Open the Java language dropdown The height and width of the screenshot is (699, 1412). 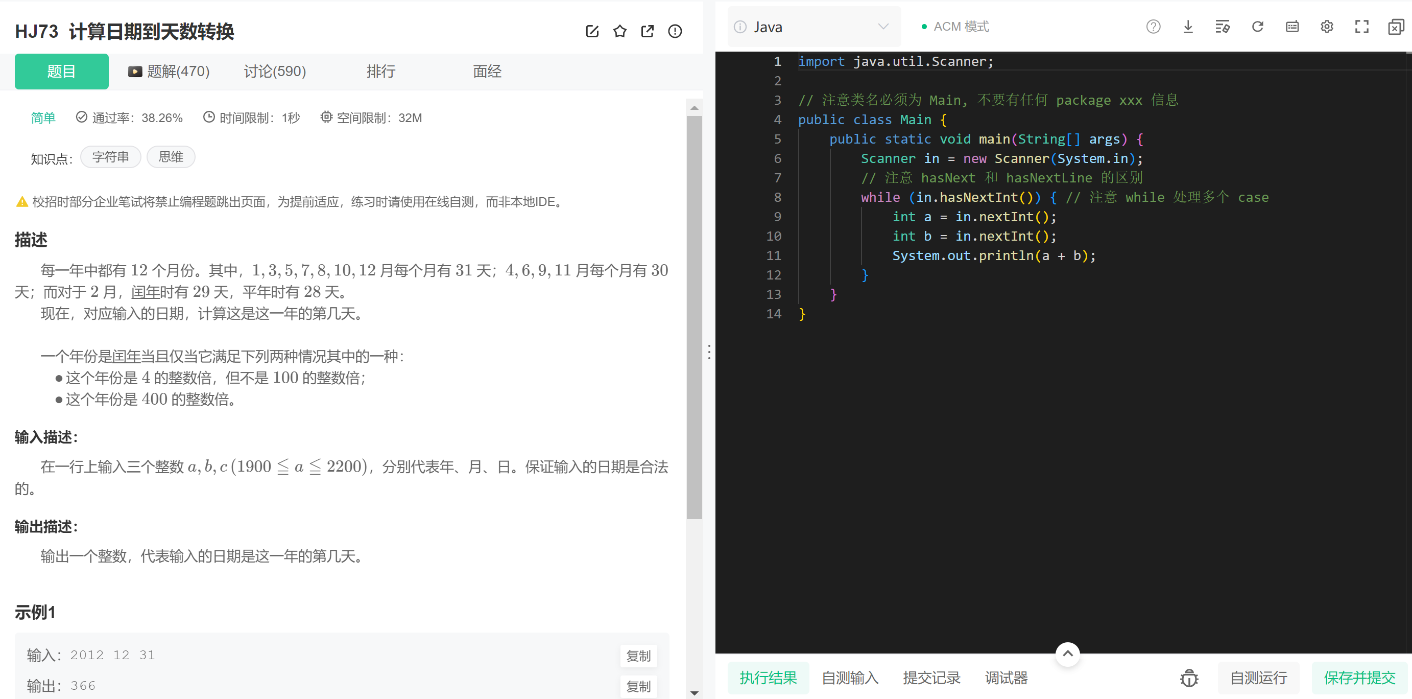click(814, 27)
